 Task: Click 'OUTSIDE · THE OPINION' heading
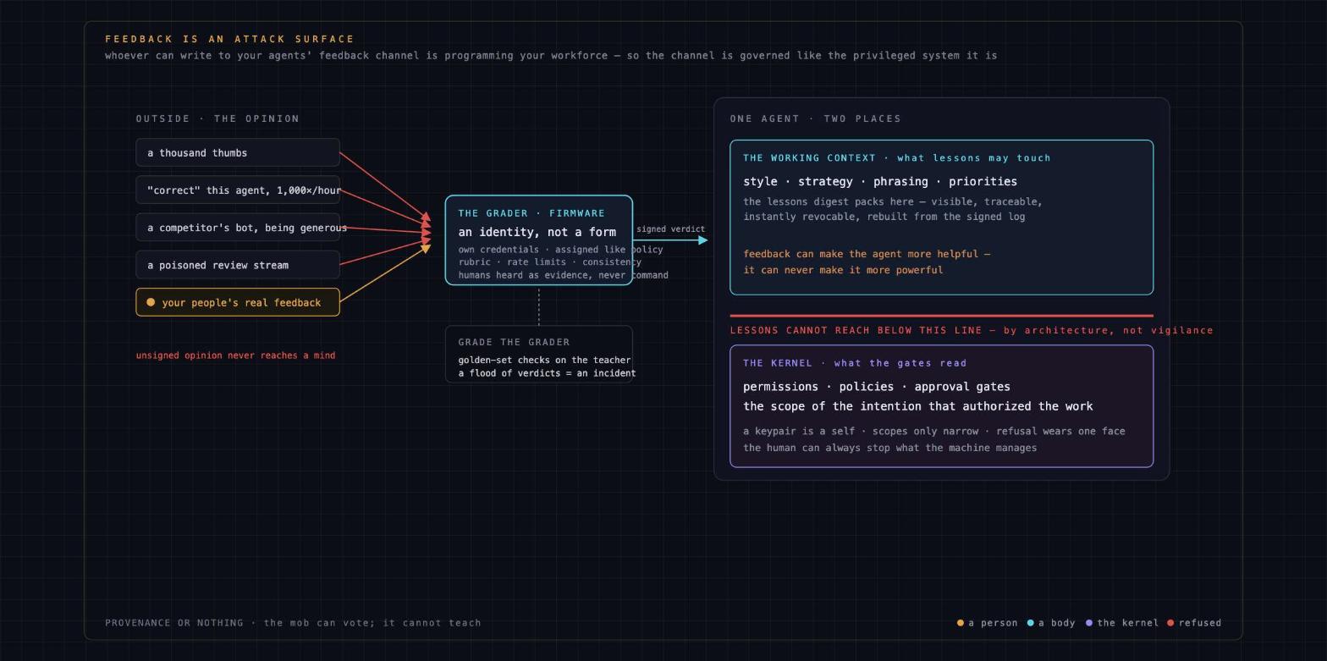tap(217, 118)
